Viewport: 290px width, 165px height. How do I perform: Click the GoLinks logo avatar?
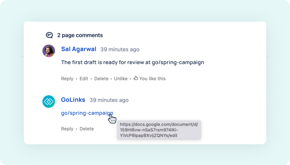click(49, 101)
